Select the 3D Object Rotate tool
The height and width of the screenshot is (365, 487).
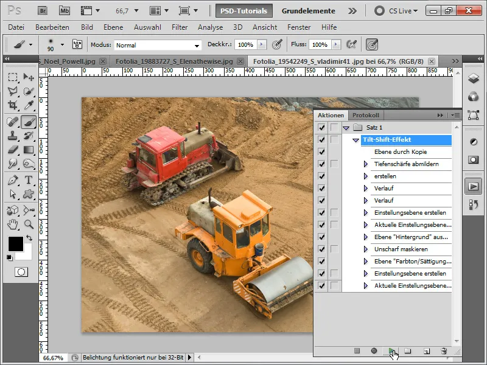[x=13, y=210]
